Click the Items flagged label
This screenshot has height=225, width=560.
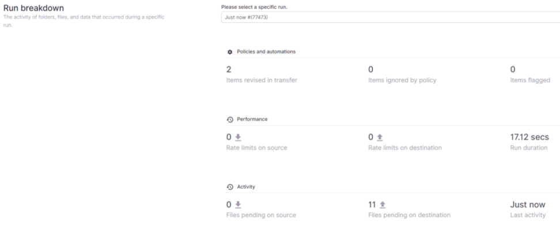coord(530,80)
